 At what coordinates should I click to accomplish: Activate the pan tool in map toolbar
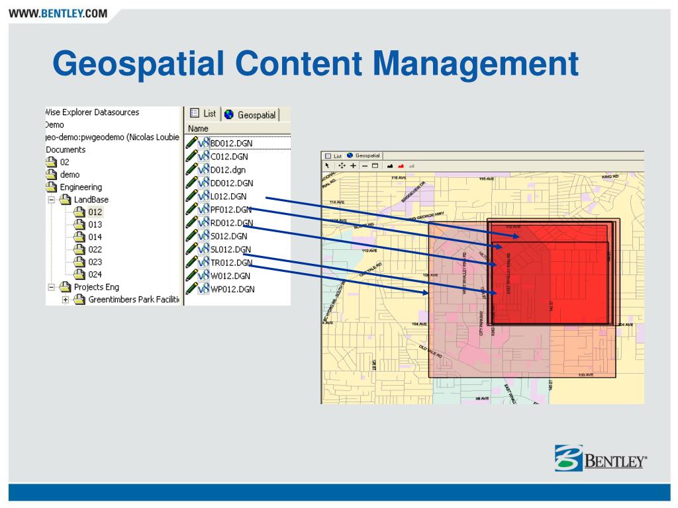342,165
